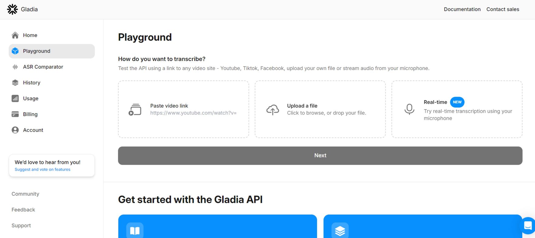
Task: Click the History layers icon
Action: point(15,82)
